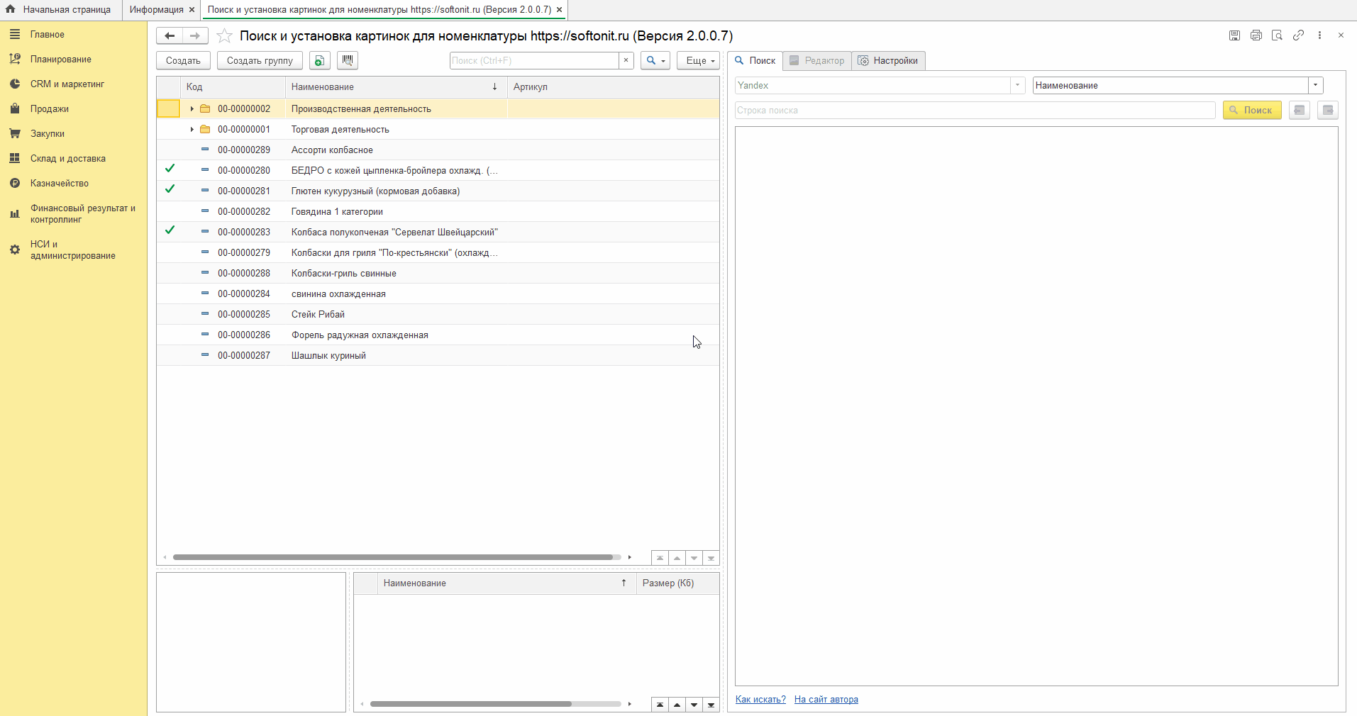Image resolution: width=1357 pixels, height=716 pixels.
Task: Click the create-by-copy document icon
Action: click(x=320, y=60)
